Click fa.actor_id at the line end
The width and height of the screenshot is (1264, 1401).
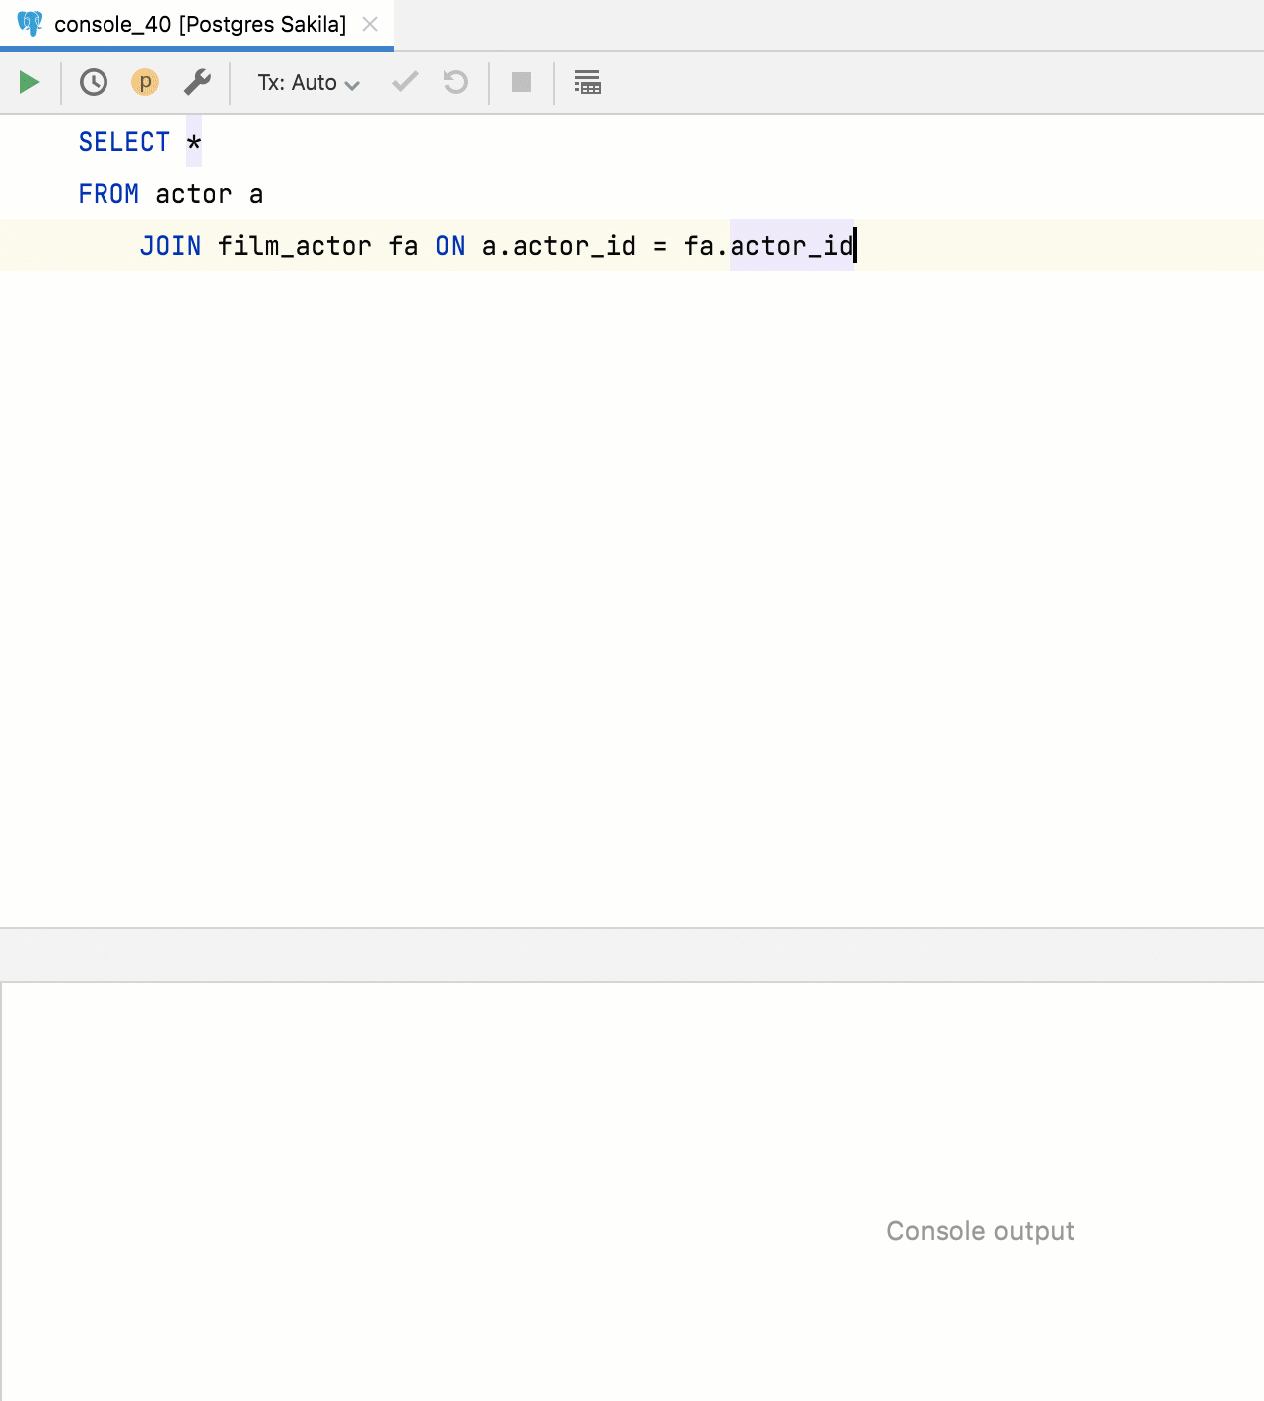(768, 246)
